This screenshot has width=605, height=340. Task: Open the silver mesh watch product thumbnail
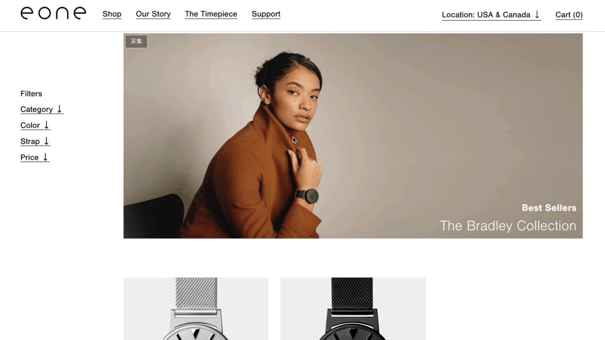point(196,309)
